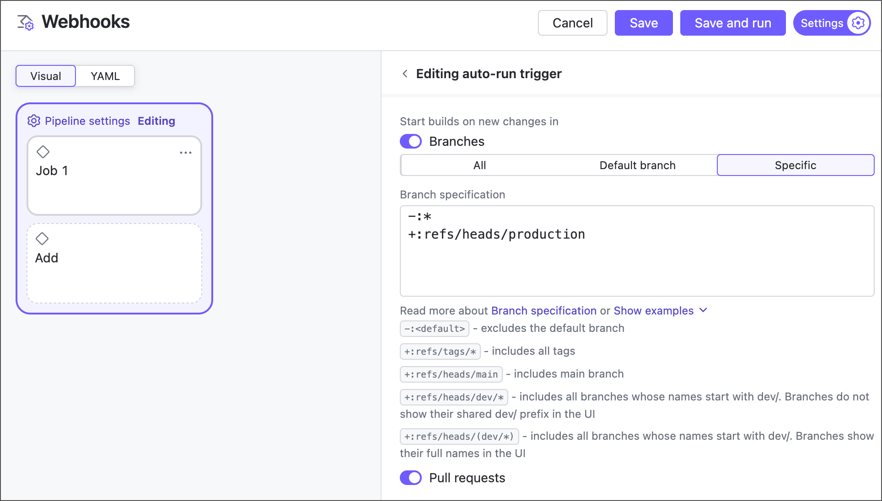882x501 pixels.
Task: Open the gear icon inside the Settings button
Action: pyautogui.click(x=858, y=23)
